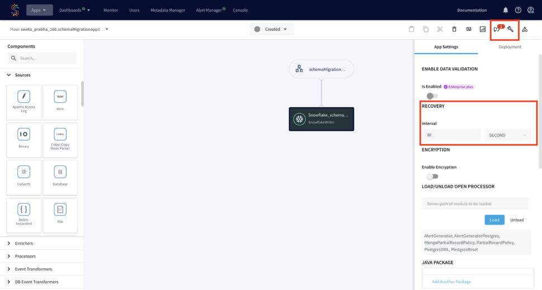Image resolution: width=542 pixels, height=290 pixels.
Task: Select the Apache Access Log source
Action: pyautogui.click(x=23, y=101)
